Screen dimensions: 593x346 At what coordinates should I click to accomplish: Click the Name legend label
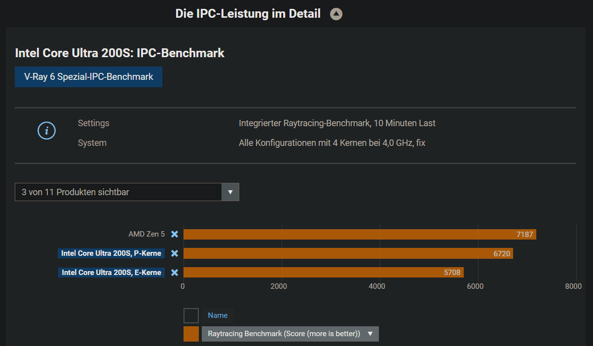click(218, 315)
